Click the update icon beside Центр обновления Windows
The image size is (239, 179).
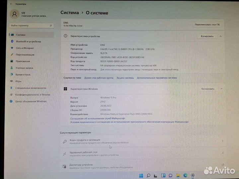pyautogui.click(x=11, y=101)
